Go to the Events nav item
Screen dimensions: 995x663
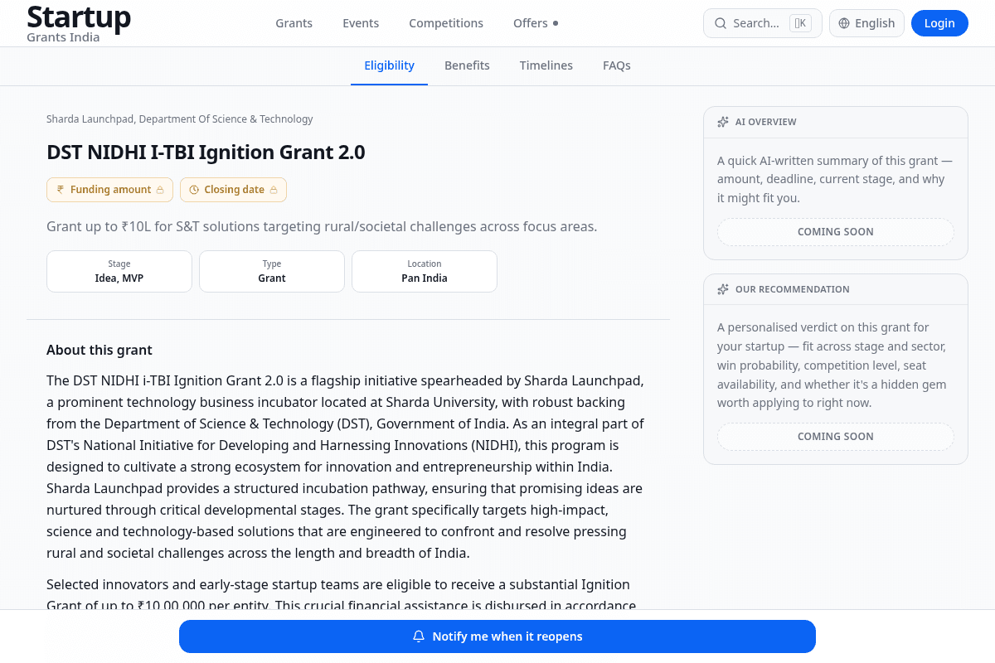[361, 23]
